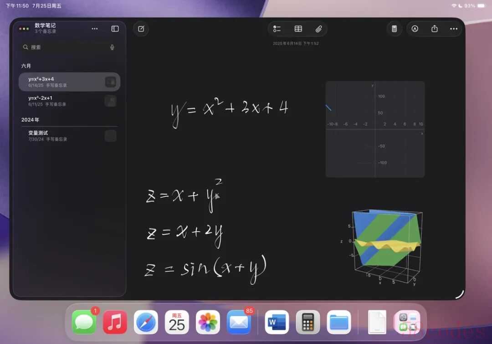
Task: Insert a checklist using toolbar icon
Action: point(277,29)
